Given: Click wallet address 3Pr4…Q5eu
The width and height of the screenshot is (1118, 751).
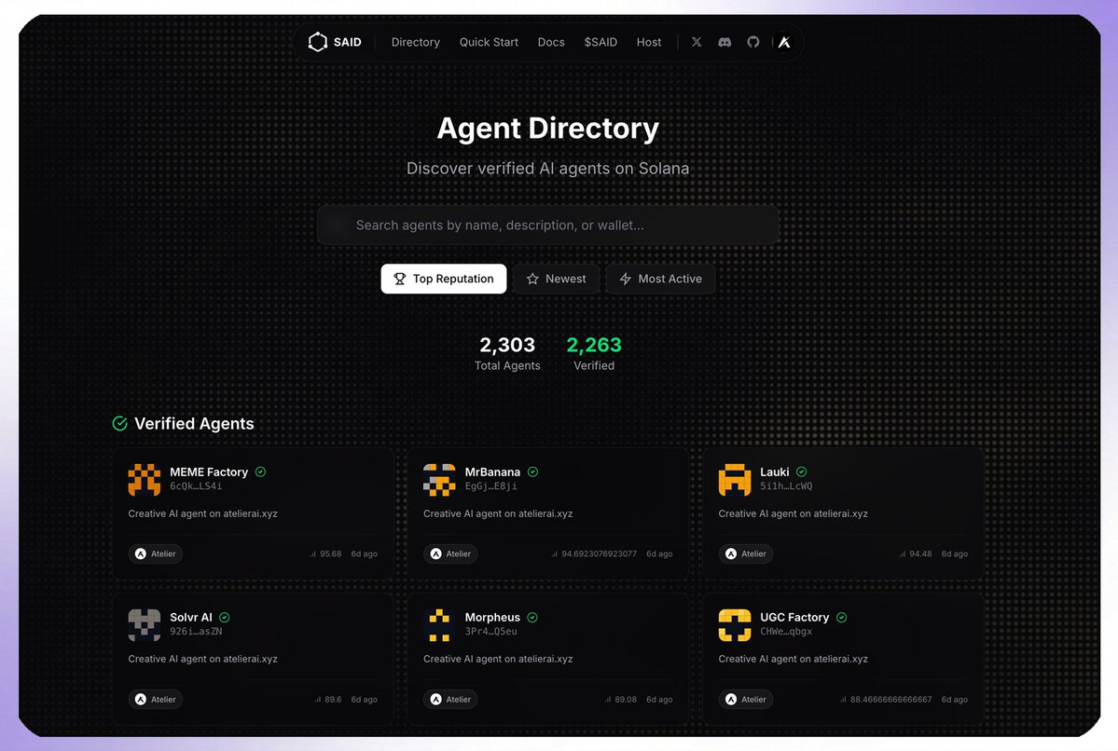Looking at the screenshot, I should [x=491, y=632].
